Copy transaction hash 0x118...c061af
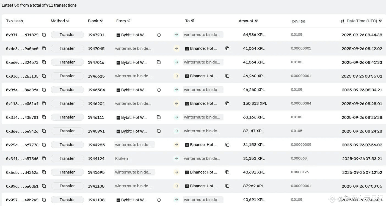386x206 pixels. coord(44,103)
